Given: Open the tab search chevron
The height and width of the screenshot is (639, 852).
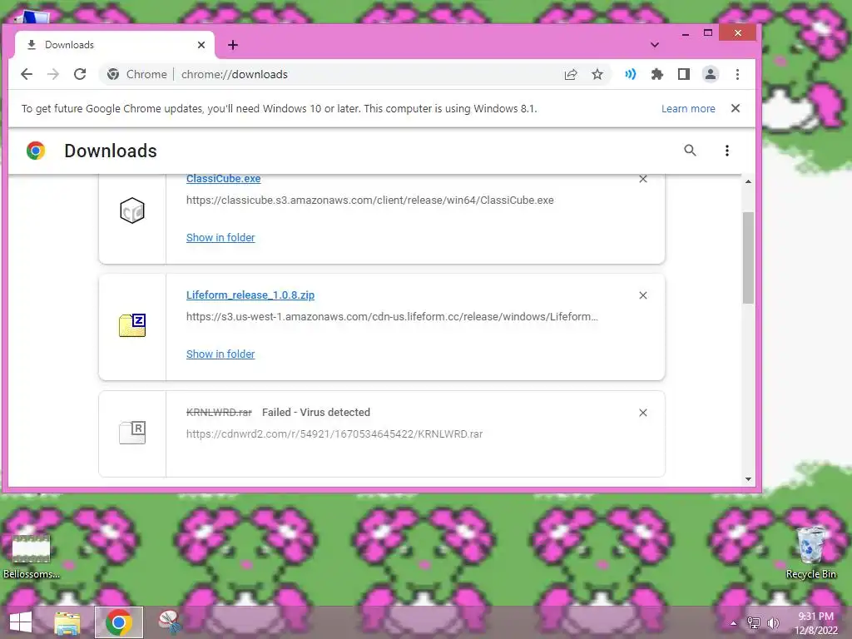Looking at the screenshot, I should (x=655, y=45).
